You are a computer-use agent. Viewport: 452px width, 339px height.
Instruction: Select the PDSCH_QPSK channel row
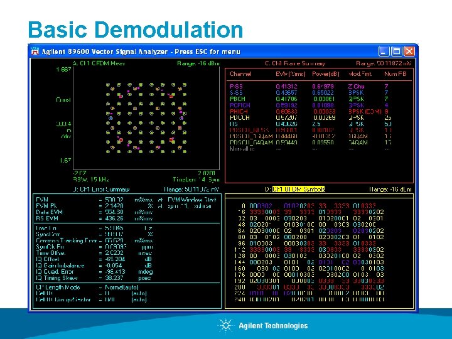tap(310, 130)
